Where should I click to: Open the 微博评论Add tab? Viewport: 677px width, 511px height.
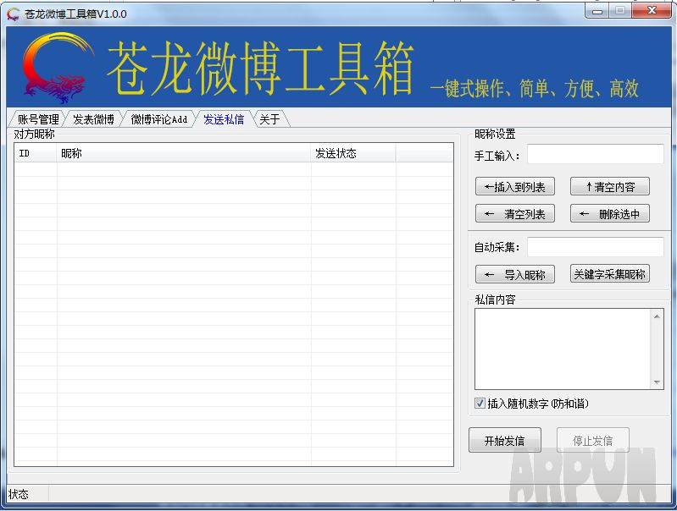[158, 119]
